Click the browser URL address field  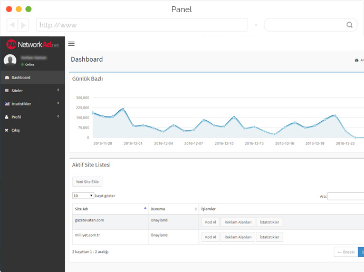click(x=142, y=25)
